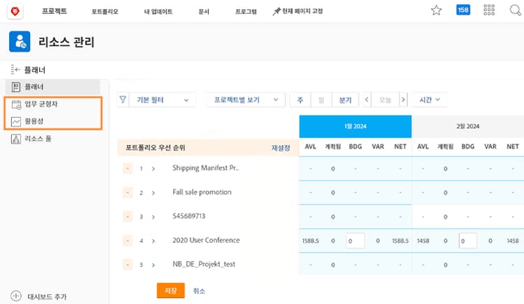Open the main menu grid icon

point(489,10)
